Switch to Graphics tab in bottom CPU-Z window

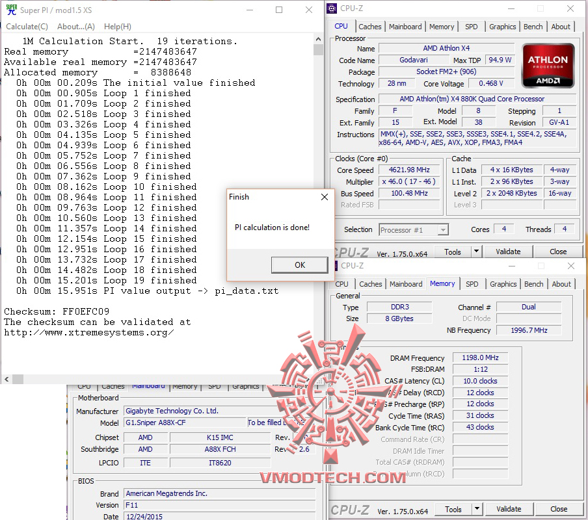click(x=503, y=284)
